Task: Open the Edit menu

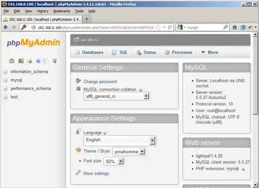Action: 17,11
